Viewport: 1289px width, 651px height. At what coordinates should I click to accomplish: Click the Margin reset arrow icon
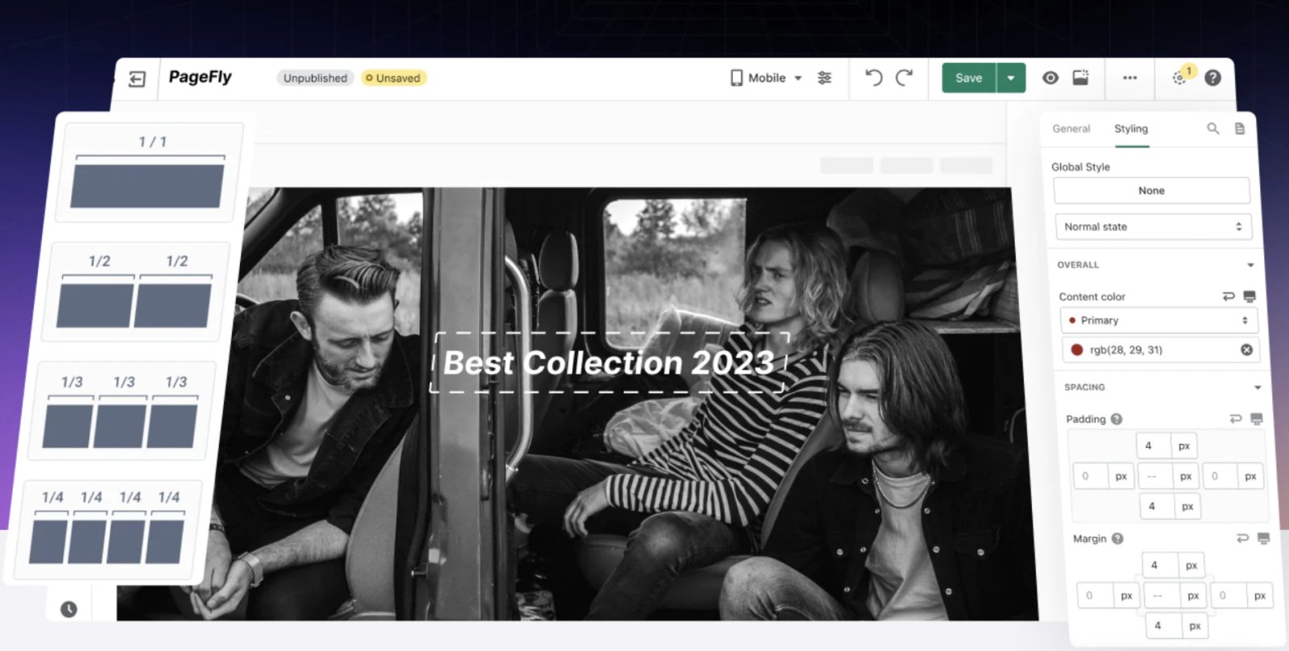pyautogui.click(x=1242, y=538)
